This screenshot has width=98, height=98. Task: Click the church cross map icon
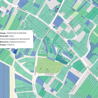(x=47, y=29)
